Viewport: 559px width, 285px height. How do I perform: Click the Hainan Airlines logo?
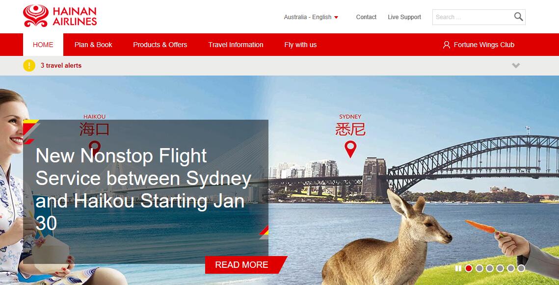coord(60,16)
